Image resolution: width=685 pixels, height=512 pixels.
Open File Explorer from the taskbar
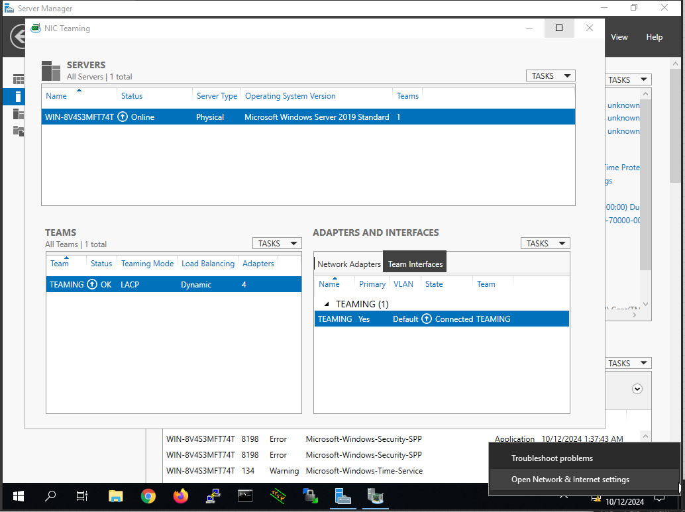tap(116, 495)
